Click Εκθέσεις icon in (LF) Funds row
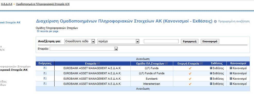 (211, 68)
